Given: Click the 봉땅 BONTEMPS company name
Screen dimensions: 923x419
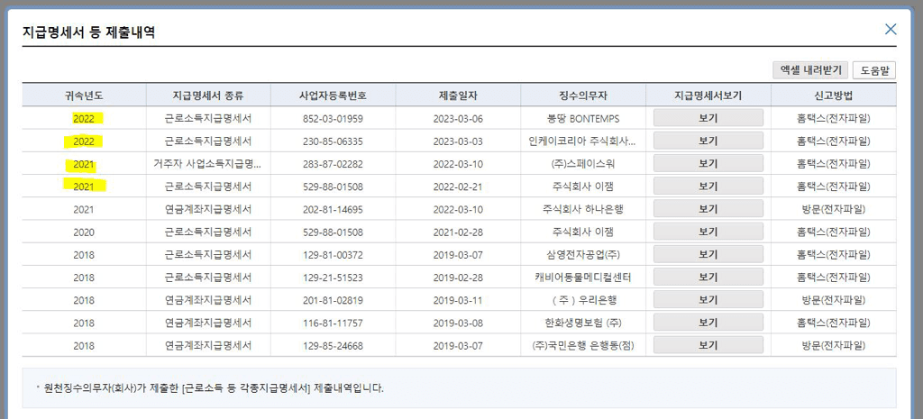Looking at the screenshot, I should [x=583, y=118].
